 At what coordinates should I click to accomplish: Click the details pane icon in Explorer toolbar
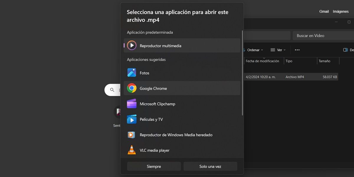point(345,50)
